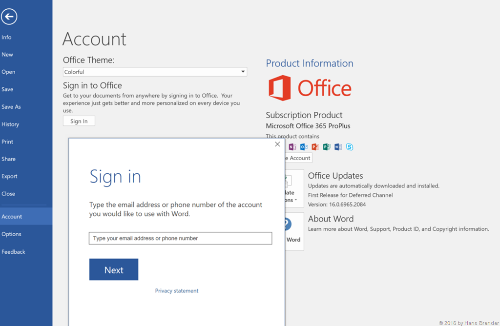Click the back arrow in the sidebar
This screenshot has height=326, width=500.
[x=9, y=17]
